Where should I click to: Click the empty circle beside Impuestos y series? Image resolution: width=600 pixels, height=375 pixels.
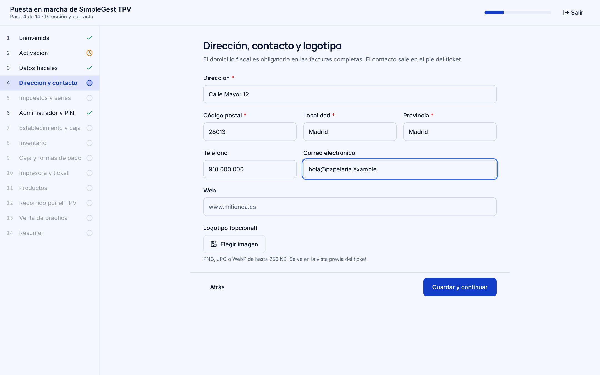coord(89,98)
